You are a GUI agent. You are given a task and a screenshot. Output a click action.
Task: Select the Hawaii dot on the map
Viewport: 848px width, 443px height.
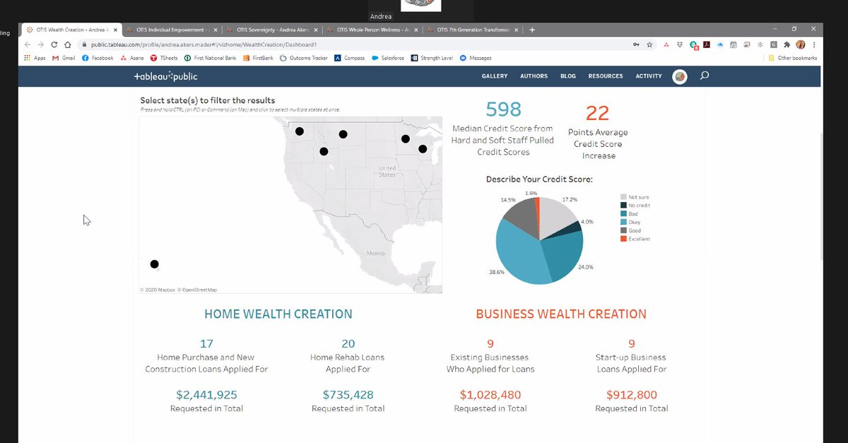(155, 264)
